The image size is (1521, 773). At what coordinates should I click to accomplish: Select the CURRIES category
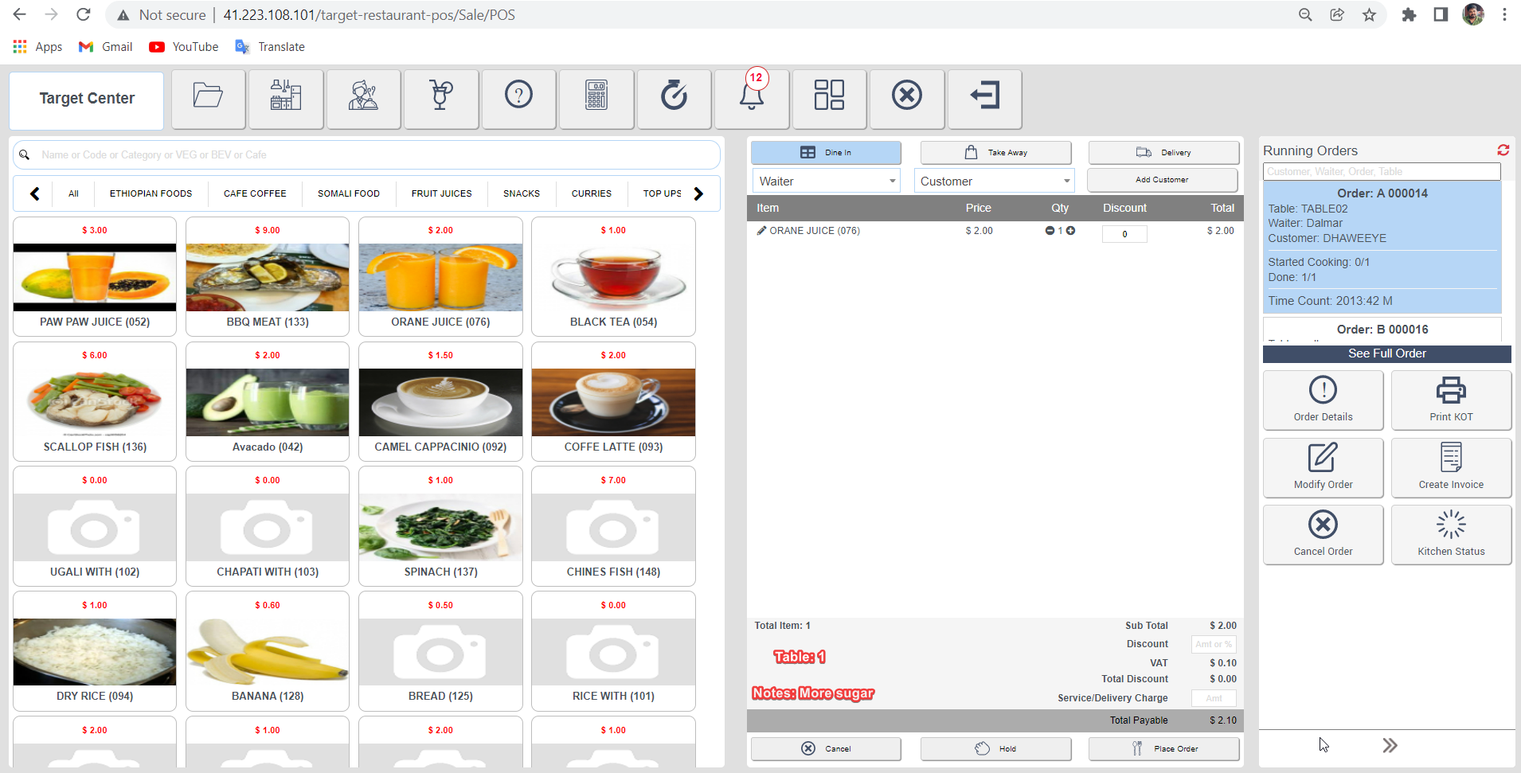[592, 193]
